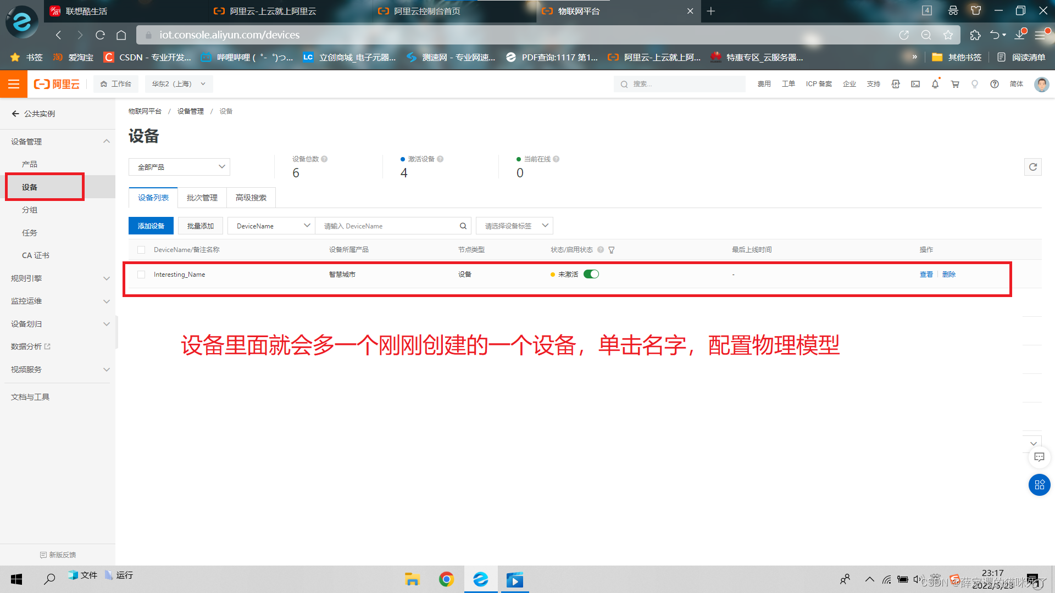Viewport: 1055px width, 593px height.
Task: Click the 添加设备 button
Action: pyautogui.click(x=151, y=226)
